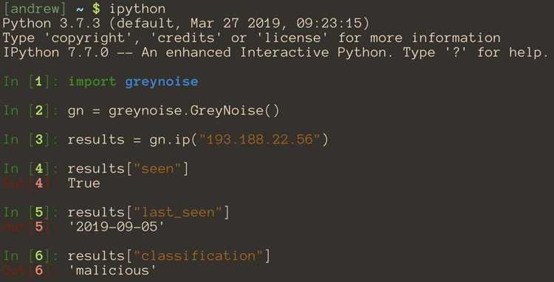Click the "last_seen" key string
The width and height of the screenshot is (554, 282).
tap(178, 212)
